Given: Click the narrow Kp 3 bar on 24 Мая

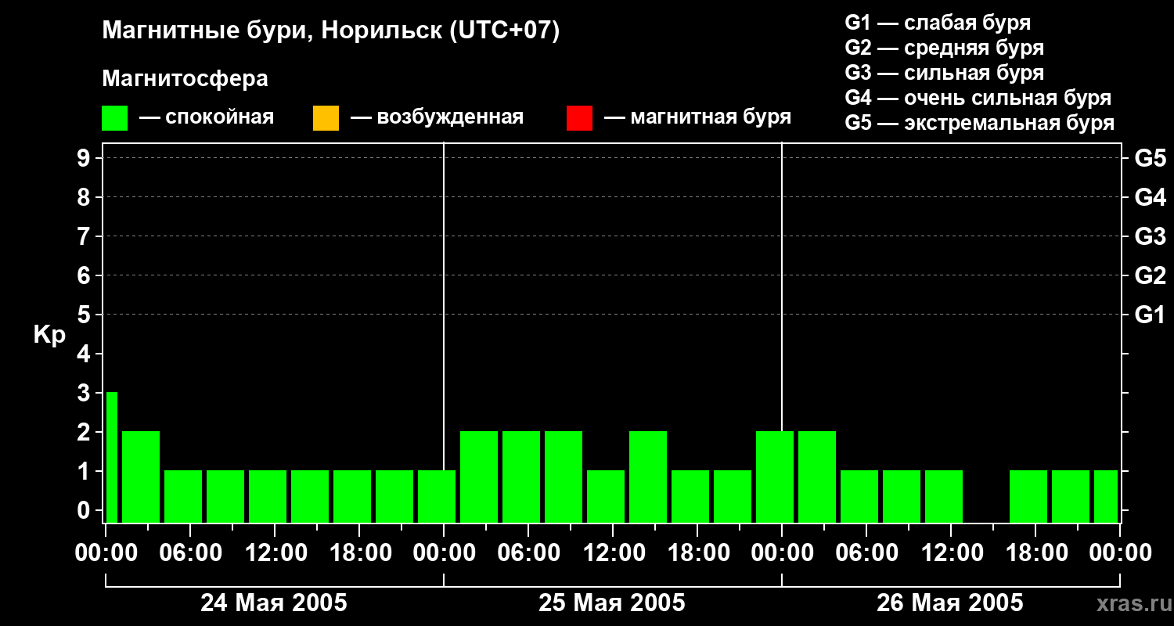Looking at the screenshot, I should (111, 457).
